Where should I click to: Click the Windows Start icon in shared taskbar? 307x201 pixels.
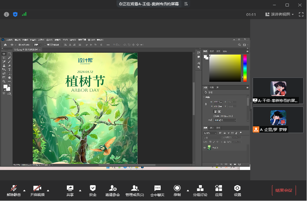(x=108, y=167)
